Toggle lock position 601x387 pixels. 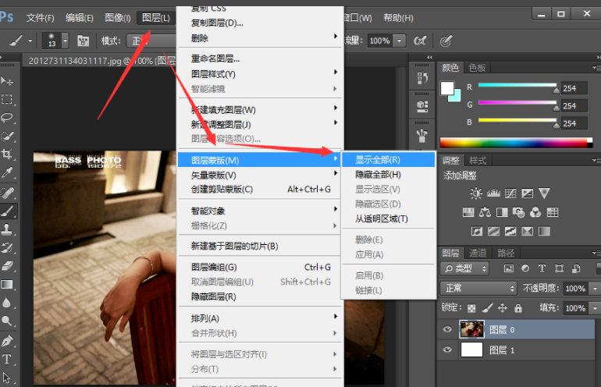(503, 307)
